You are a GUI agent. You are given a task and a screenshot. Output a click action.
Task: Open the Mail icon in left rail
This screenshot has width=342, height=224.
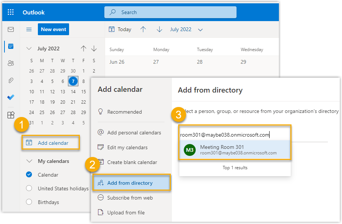[x=11, y=30]
